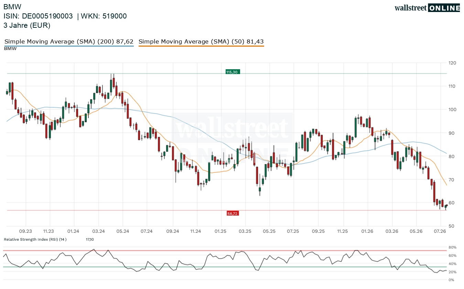Click the ISIN DE0005190003 text
Viewport: 464px width, 289px height.
38,16
